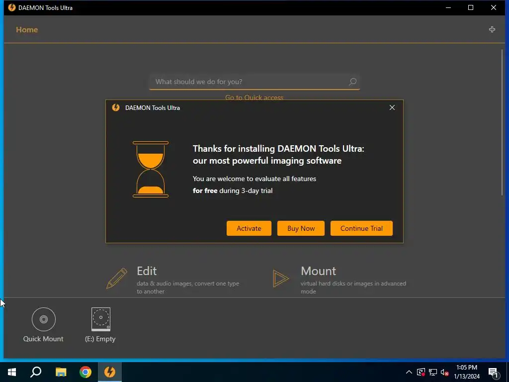This screenshot has width=509, height=382.
Task: Click the Buy Now button
Action: [x=301, y=228]
